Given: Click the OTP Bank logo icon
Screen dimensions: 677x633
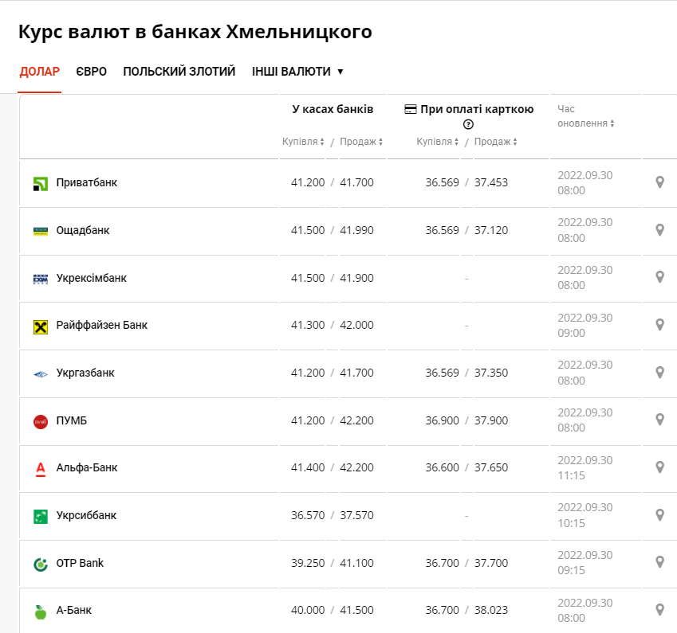Looking at the screenshot, I should coord(41,564).
